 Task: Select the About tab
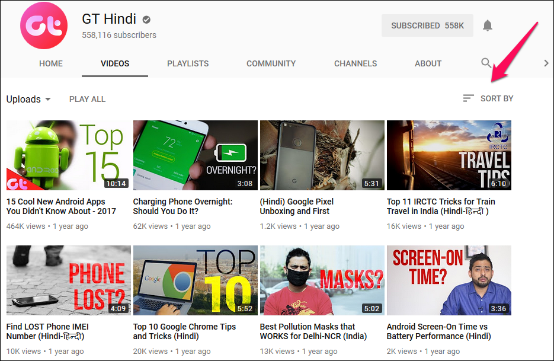(x=428, y=63)
